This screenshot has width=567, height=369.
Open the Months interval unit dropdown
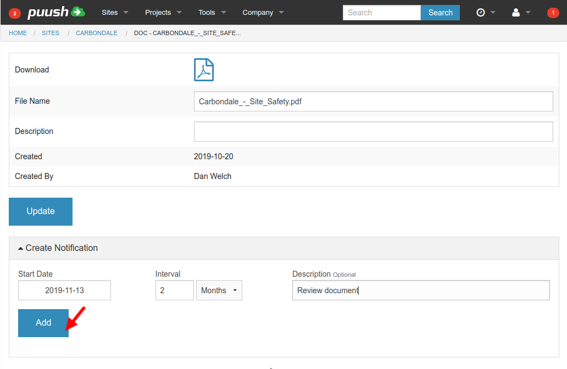(x=219, y=290)
